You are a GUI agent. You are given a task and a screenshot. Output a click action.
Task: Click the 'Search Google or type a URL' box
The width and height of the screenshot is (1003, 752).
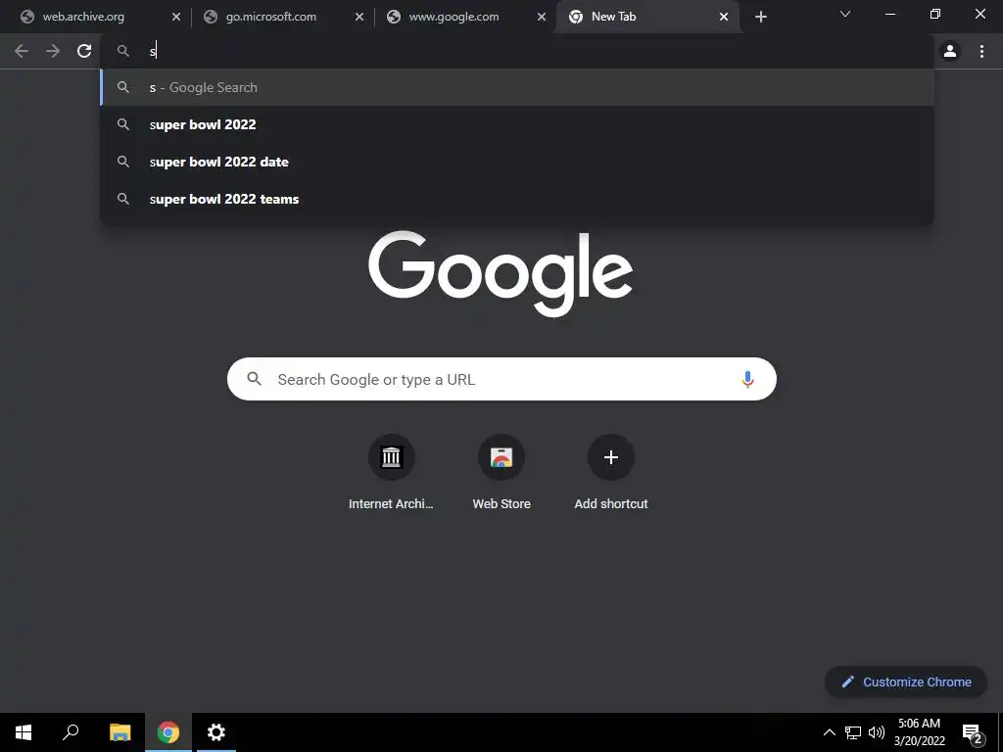click(x=501, y=379)
